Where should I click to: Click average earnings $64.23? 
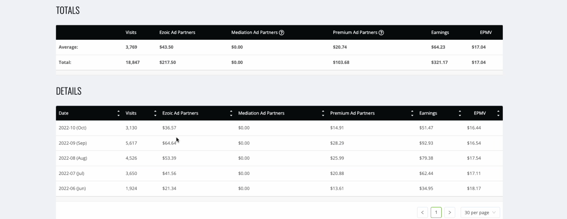(438, 47)
